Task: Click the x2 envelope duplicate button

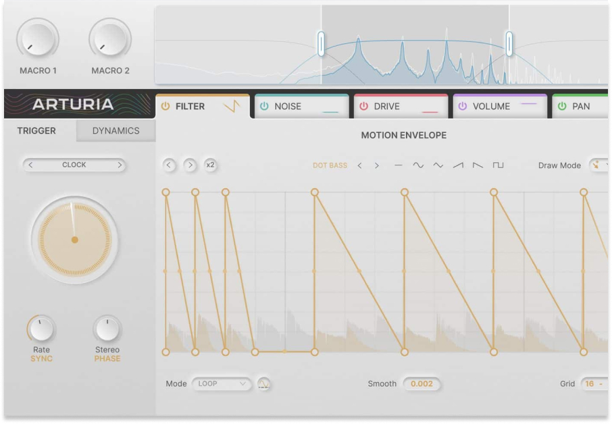Action: click(210, 165)
